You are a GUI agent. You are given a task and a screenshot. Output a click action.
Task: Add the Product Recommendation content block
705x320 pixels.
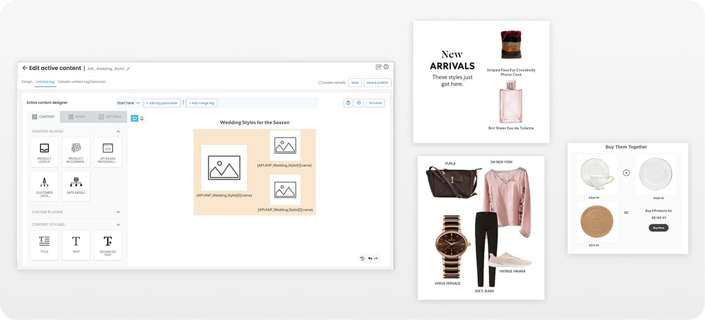tap(76, 152)
